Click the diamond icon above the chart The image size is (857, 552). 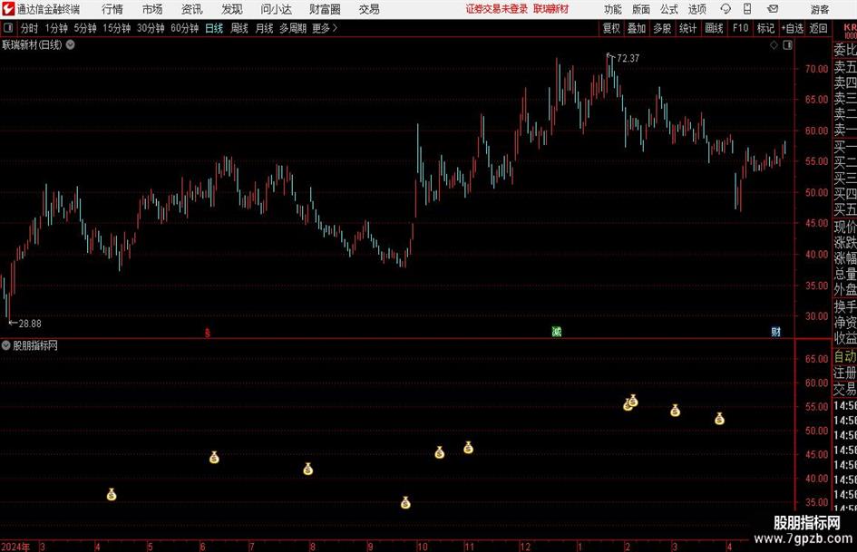pyautogui.click(x=774, y=45)
